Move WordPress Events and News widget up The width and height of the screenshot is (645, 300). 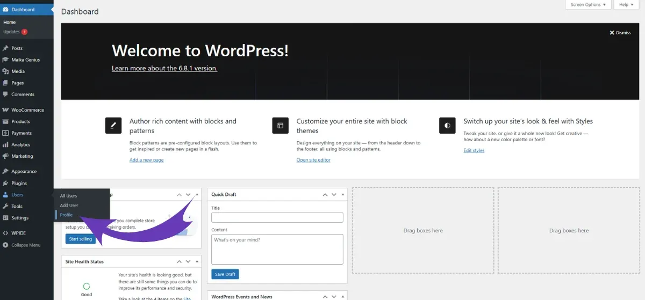point(324,296)
